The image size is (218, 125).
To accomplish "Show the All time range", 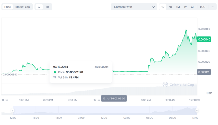I will pyautogui.click(x=192, y=7).
